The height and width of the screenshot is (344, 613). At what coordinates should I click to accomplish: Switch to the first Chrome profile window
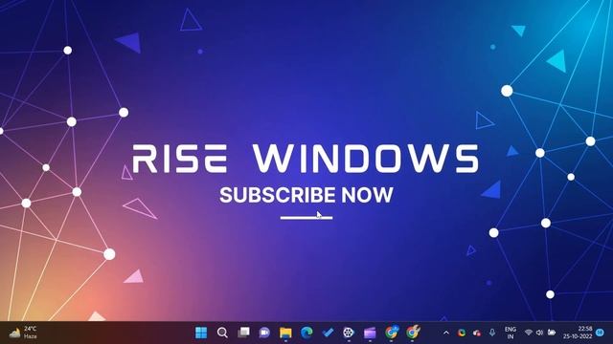pyautogui.click(x=392, y=333)
